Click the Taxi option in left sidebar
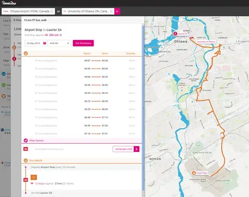Screen dimensions: 249x197 point(6,34)
